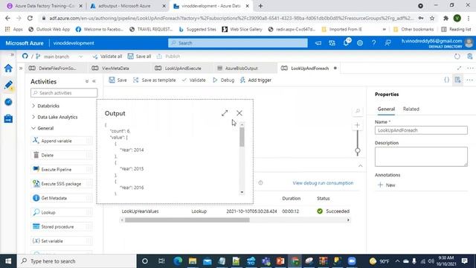The image size is (476, 268).
Task: Close the Output panel
Action: (239, 113)
